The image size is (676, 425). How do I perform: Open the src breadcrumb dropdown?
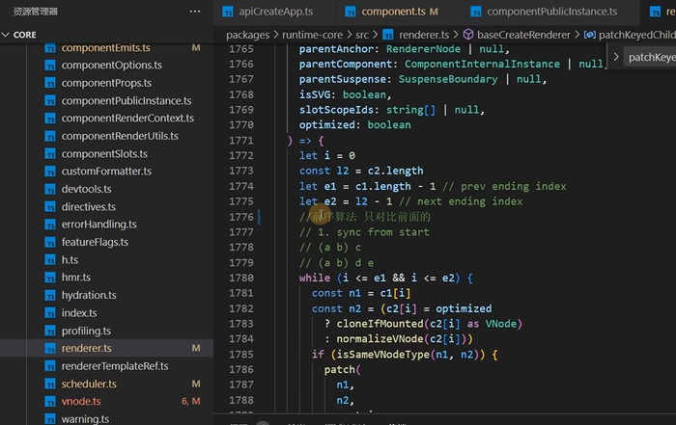[362, 35]
